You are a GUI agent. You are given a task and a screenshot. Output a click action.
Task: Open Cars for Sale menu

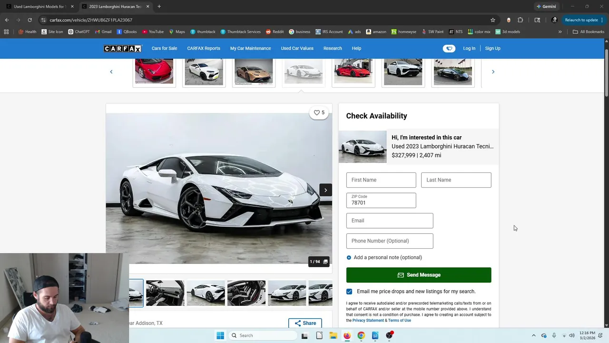pyautogui.click(x=164, y=49)
